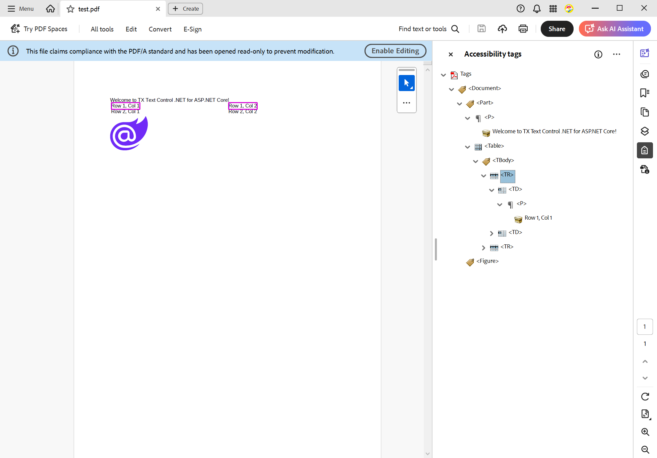Click the page number input field
Screen dimensions: 657x458
(x=645, y=326)
